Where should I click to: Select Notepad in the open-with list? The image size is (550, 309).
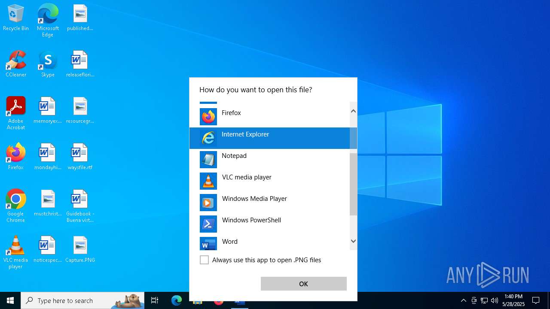tap(269, 160)
